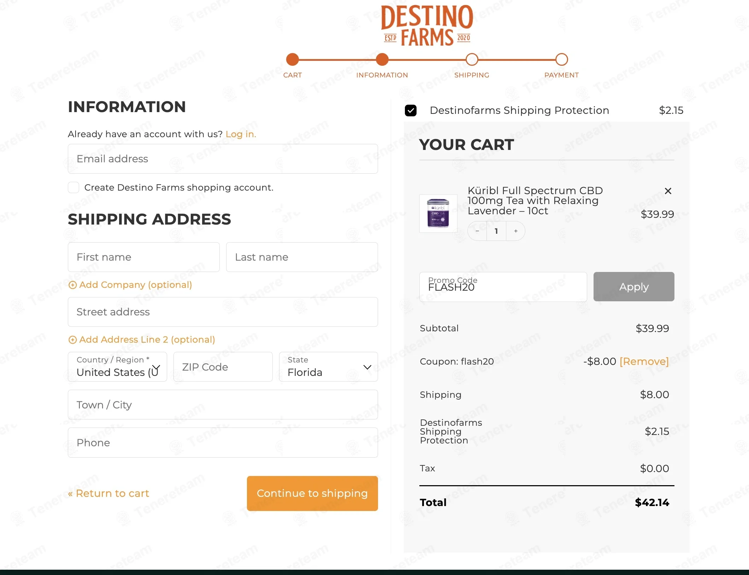Focus the ZIP Code field
This screenshot has height=575, width=749.
point(223,367)
